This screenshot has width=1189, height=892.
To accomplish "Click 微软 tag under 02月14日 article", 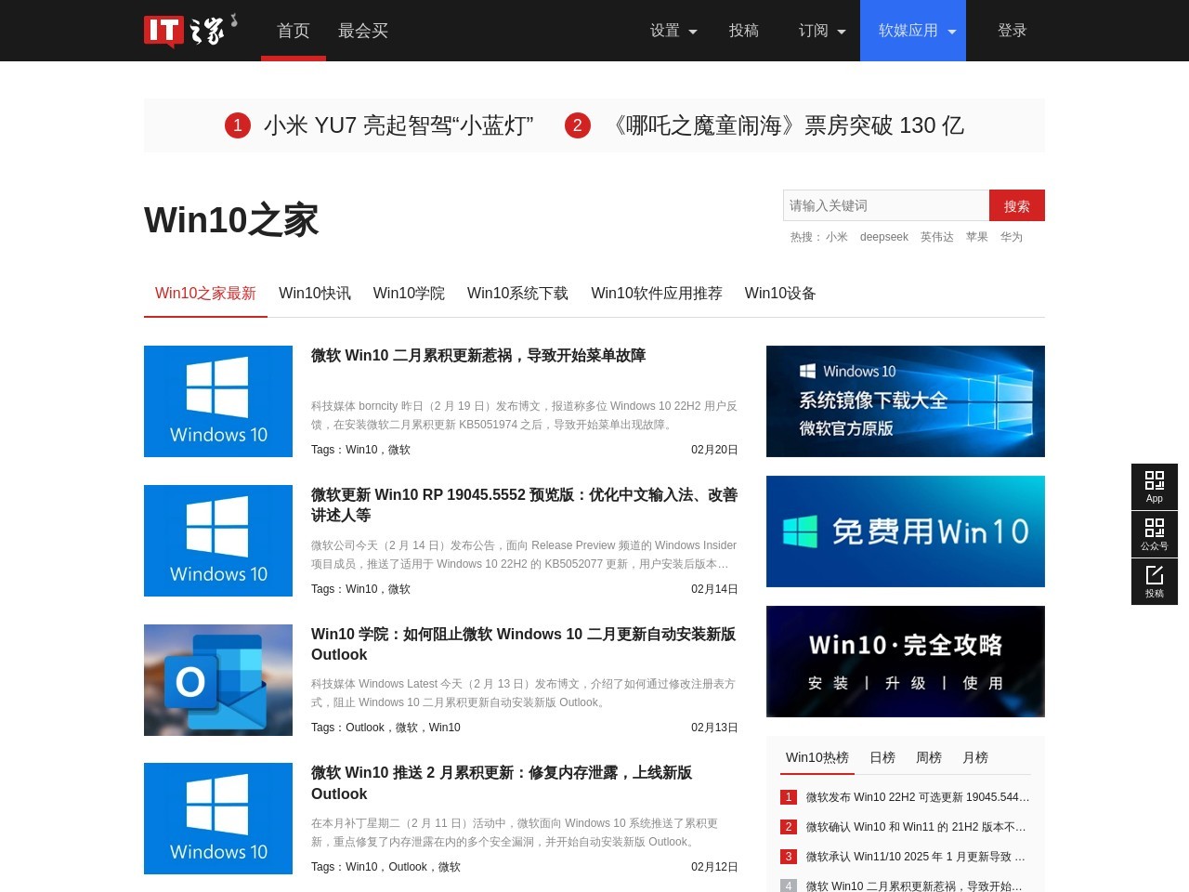I will coord(399,589).
